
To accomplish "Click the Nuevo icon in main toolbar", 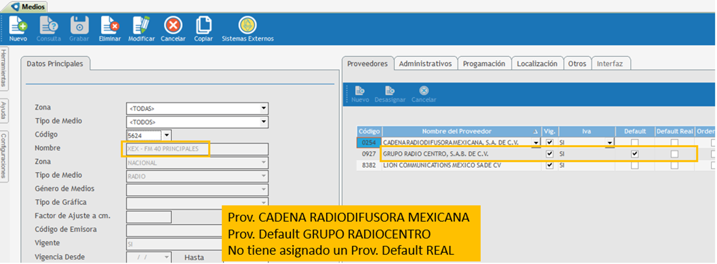I will (18, 25).
